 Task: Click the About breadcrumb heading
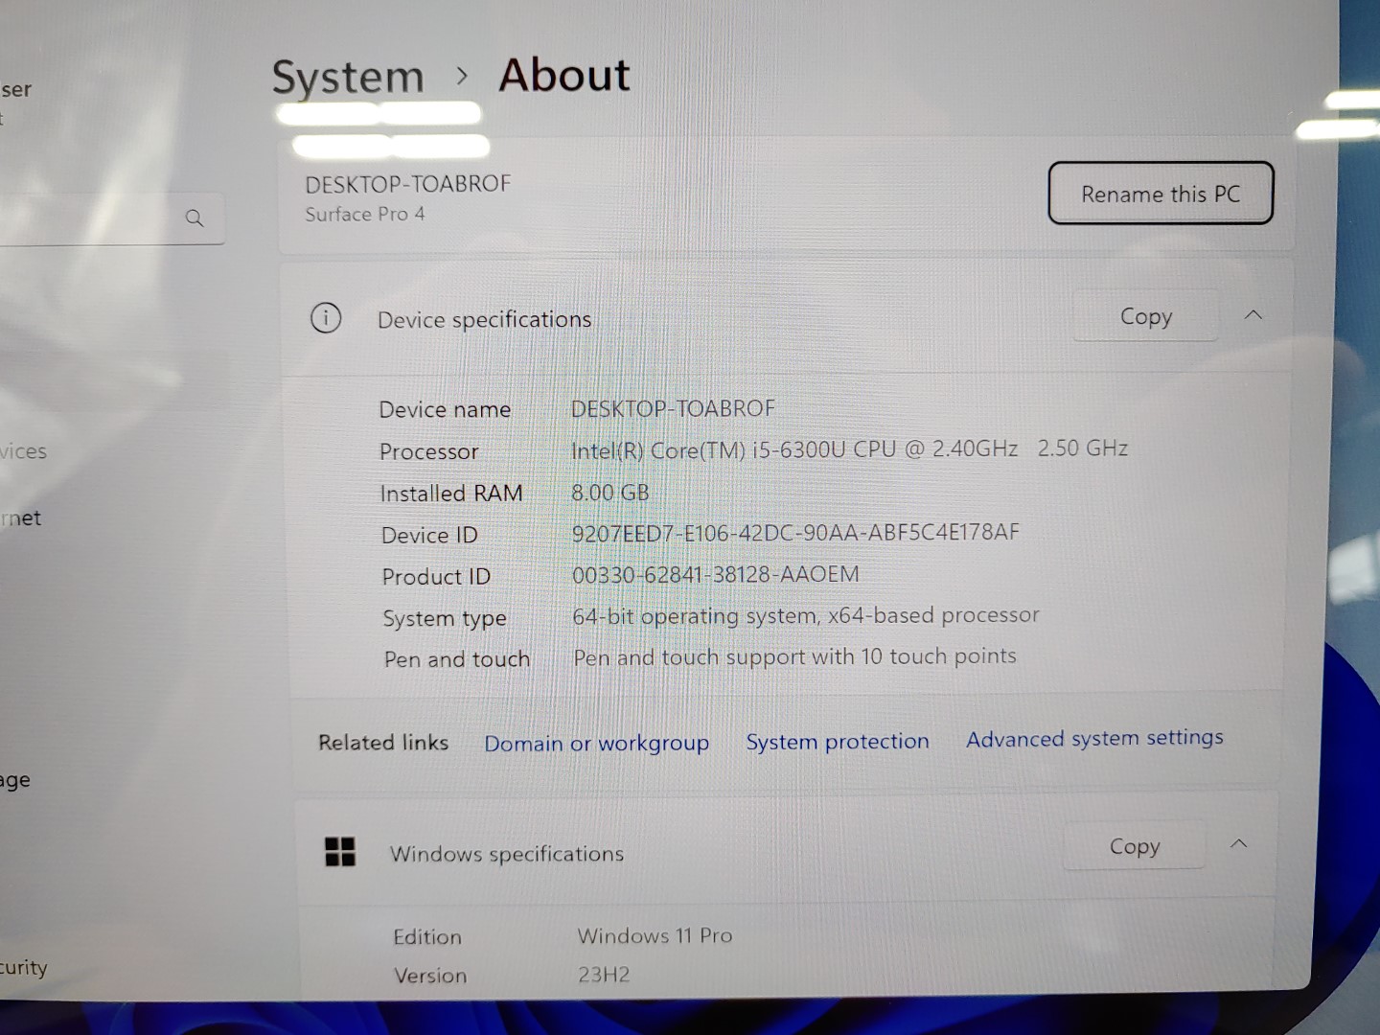coord(564,75)
